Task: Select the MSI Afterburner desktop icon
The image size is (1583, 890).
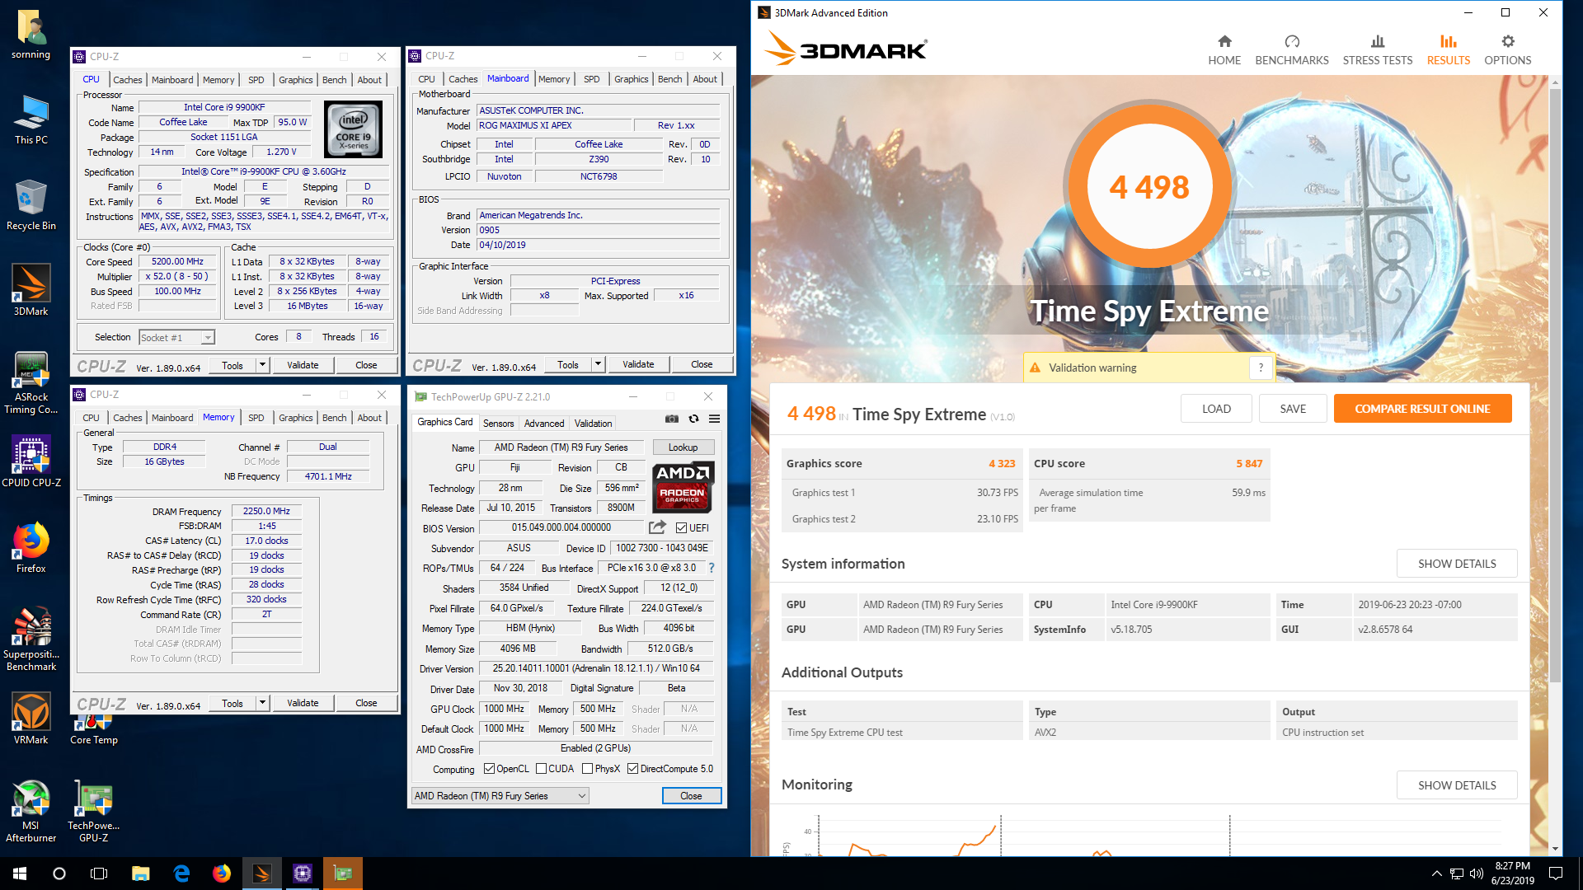Action: 31,811
